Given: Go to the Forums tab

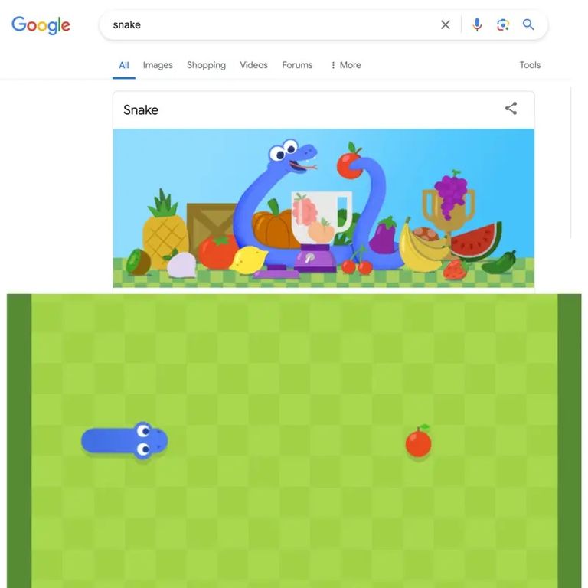Looking at the screenshot, I should [x=297, y=65].
